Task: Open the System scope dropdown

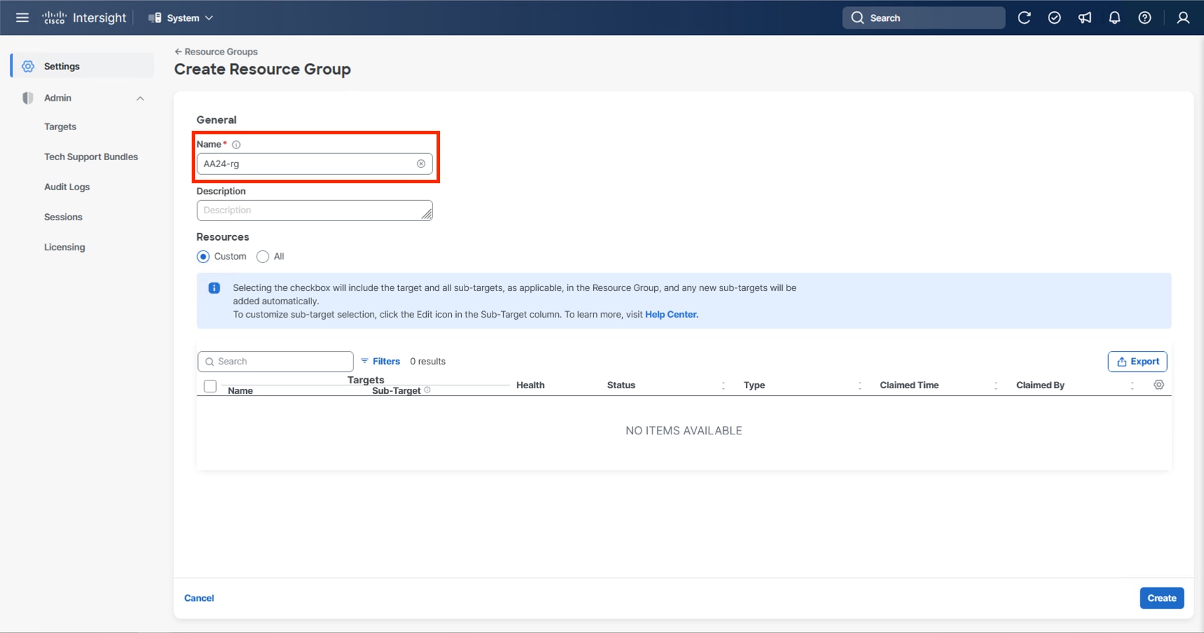Action: 180,17
